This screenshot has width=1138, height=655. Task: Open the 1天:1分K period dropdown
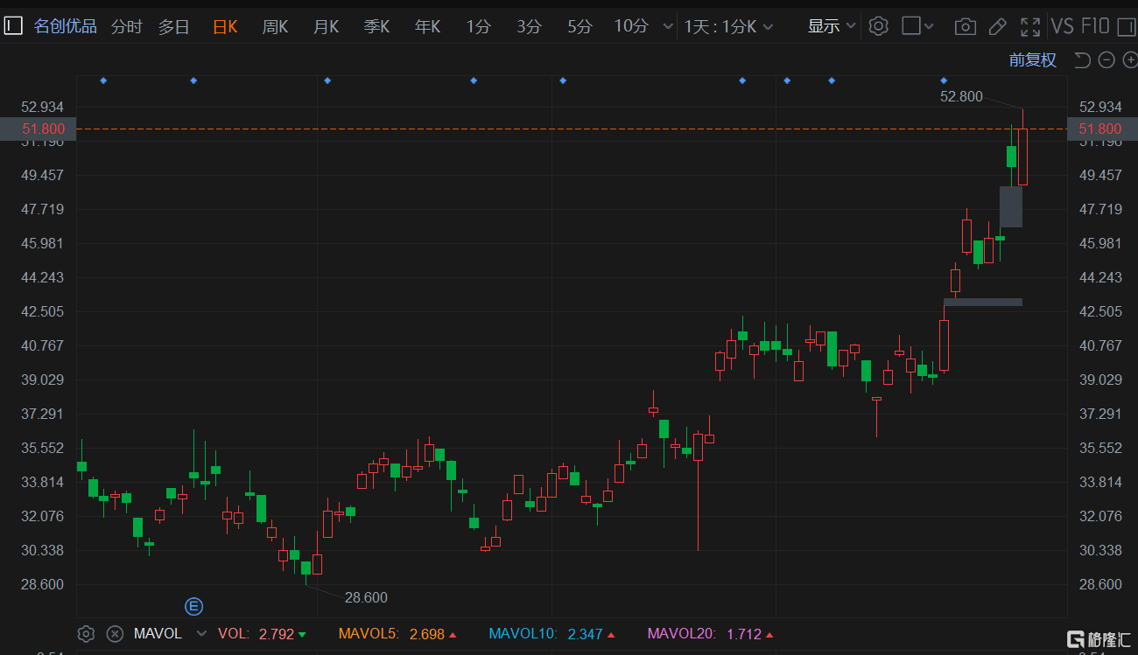(728, 26)
